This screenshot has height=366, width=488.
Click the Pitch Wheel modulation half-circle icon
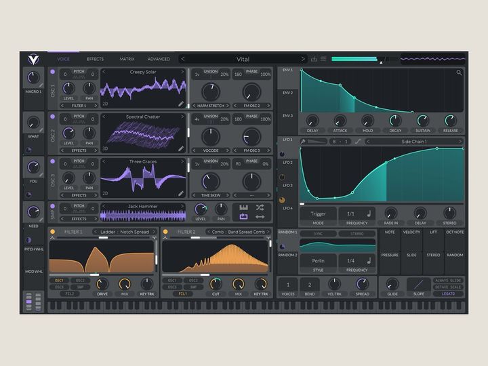(x=28, y=240)
